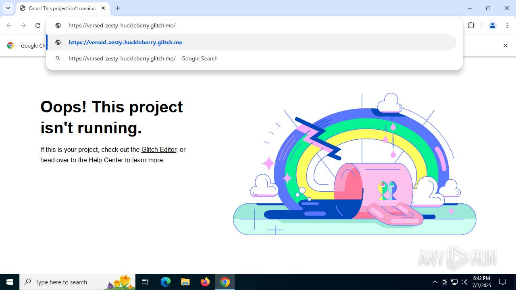Close the current browser tab
Viewport: 516px width, 290px height.
click(x=103, y=8)
